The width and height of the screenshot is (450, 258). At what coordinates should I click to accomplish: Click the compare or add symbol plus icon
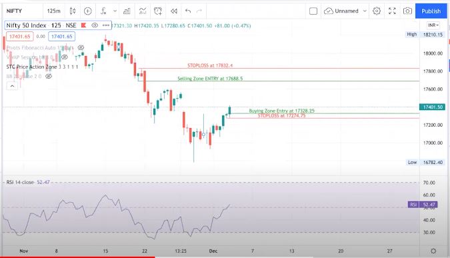coord(87,11)
